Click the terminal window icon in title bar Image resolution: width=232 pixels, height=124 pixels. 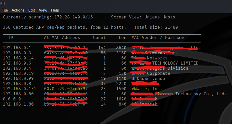pyautogui.click(x=2, y=3)
